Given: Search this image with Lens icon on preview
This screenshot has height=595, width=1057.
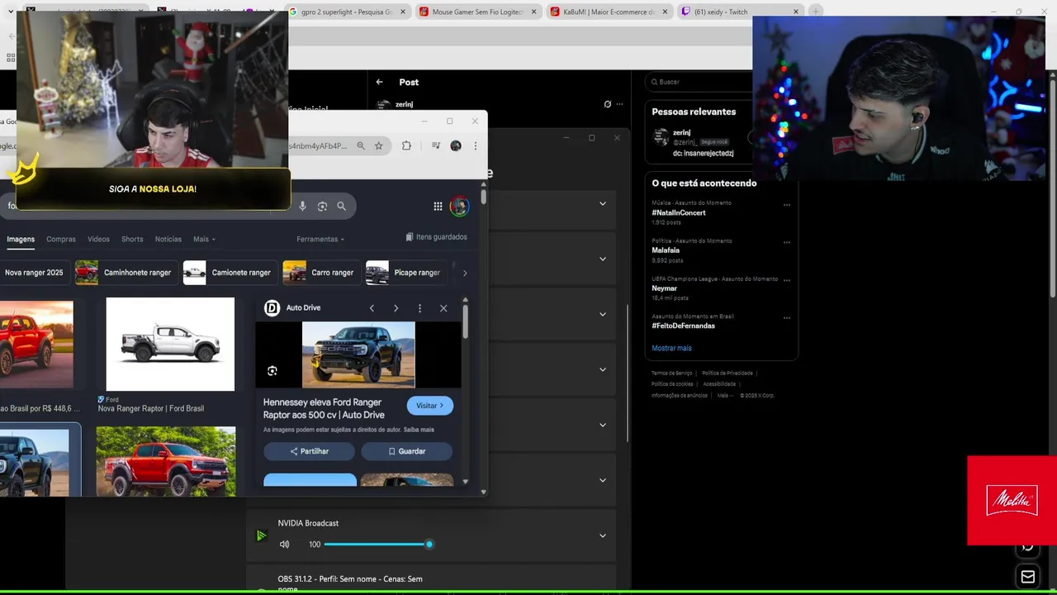Looking at the screenshot, I should point(273,371).
